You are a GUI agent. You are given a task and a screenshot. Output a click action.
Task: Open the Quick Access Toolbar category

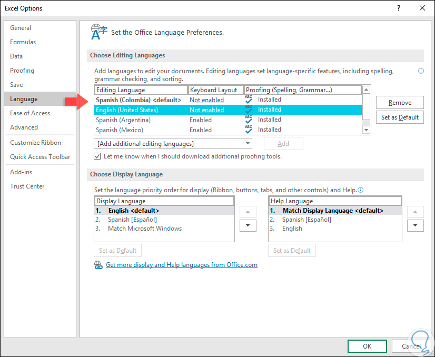[40, 157]
